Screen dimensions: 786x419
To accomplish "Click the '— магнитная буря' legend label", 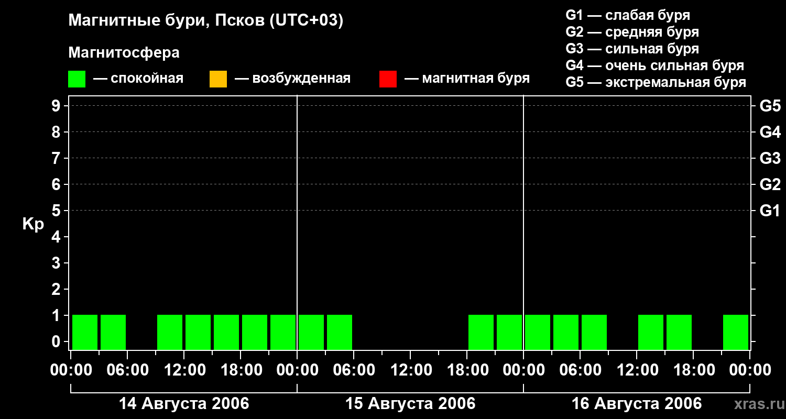I will pos(467,79).
